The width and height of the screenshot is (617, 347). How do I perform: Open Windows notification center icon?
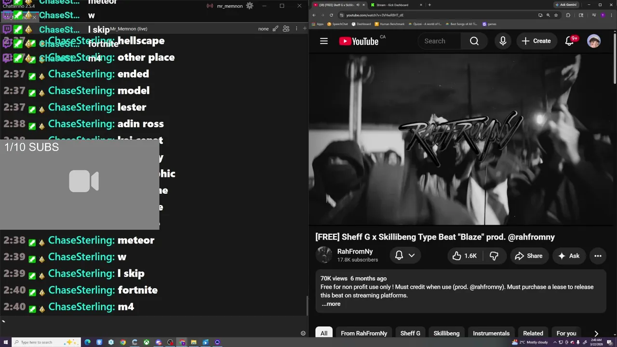pyautogui.click(x=609, y=342)
